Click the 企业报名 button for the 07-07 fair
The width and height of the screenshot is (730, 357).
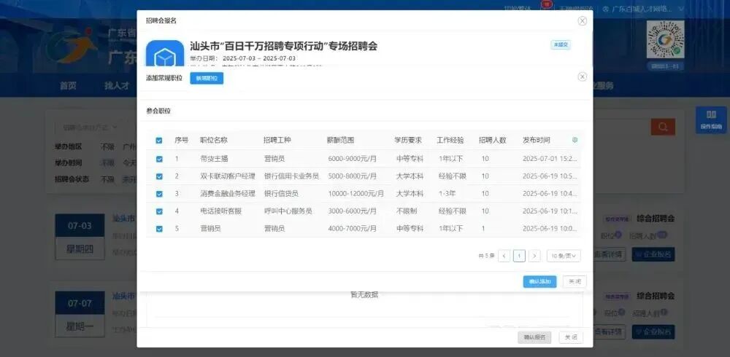(653, 332)
